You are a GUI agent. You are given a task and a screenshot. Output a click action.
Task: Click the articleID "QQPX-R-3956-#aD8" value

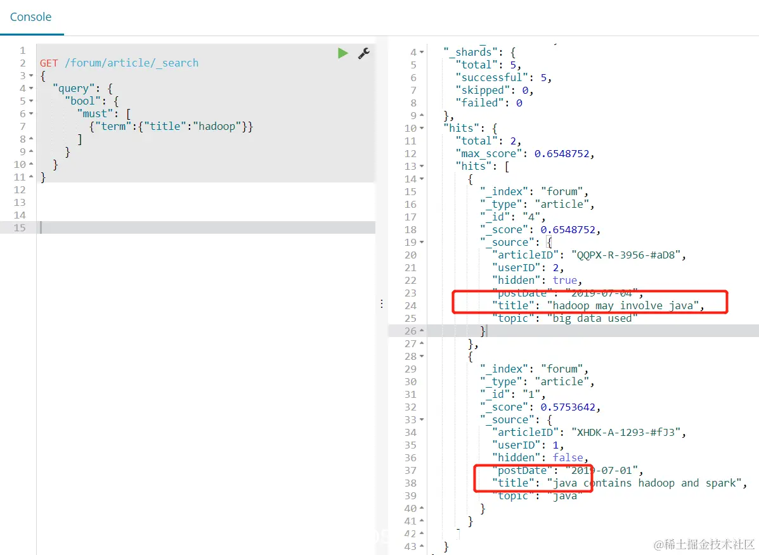pyautogui.click(x=625, y=255)
